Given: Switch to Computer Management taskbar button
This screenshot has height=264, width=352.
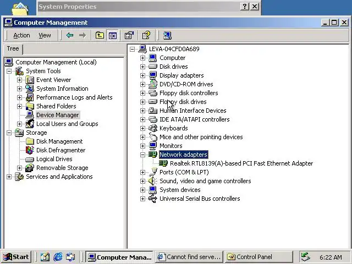Looking at the screenshot, I should click(119, 257).
